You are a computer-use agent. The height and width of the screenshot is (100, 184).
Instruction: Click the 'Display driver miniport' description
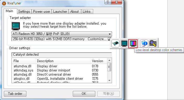tap(54, 70)
